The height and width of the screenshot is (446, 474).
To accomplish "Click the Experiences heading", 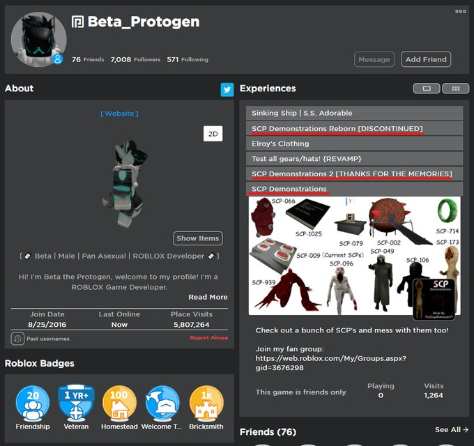I will (268, 89).
